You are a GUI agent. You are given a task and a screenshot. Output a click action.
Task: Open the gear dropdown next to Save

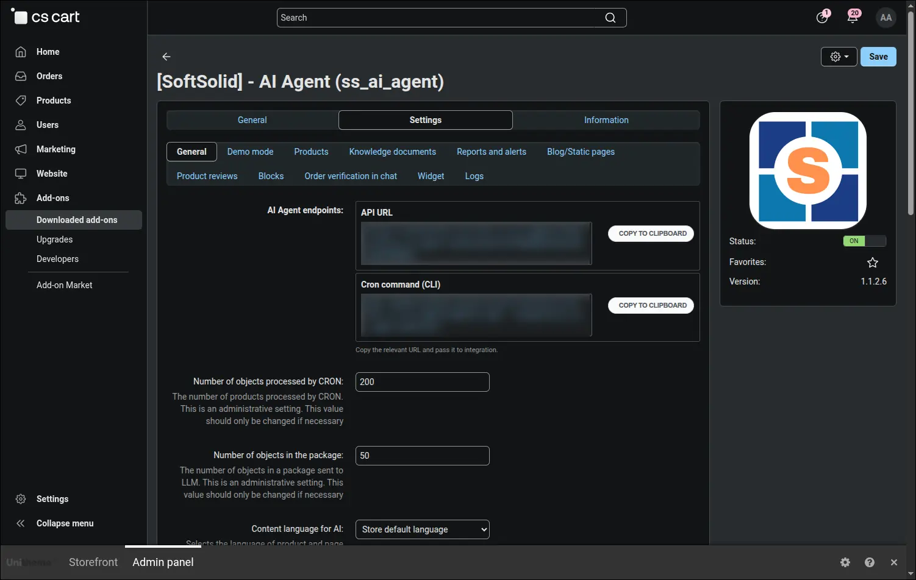coord(839,57)
